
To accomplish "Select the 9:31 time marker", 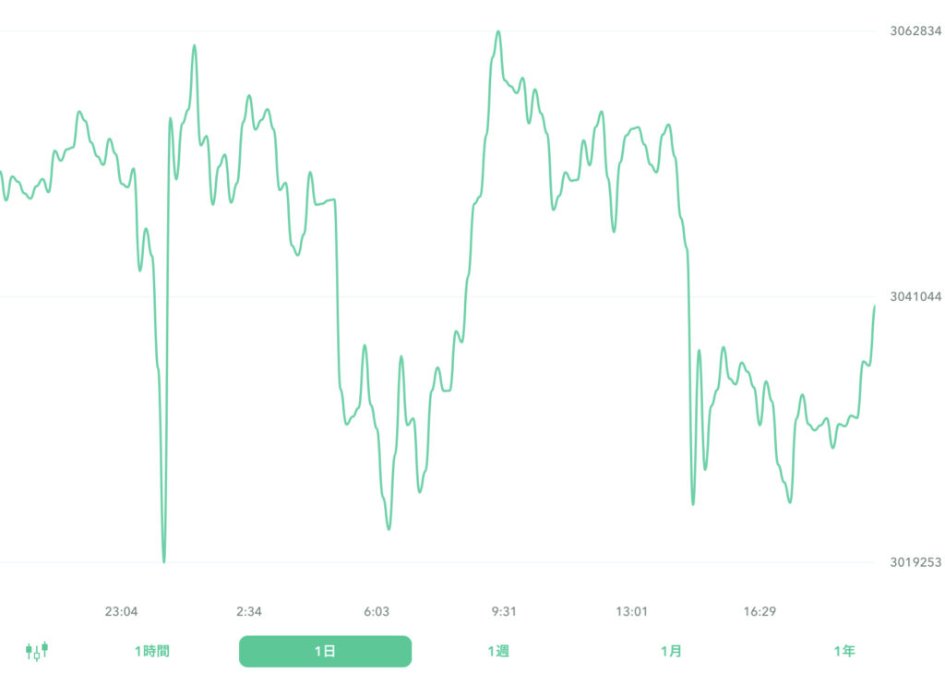I will click(504, 611).
